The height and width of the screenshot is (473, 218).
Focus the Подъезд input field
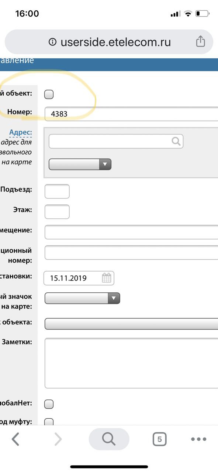[57, 191]
